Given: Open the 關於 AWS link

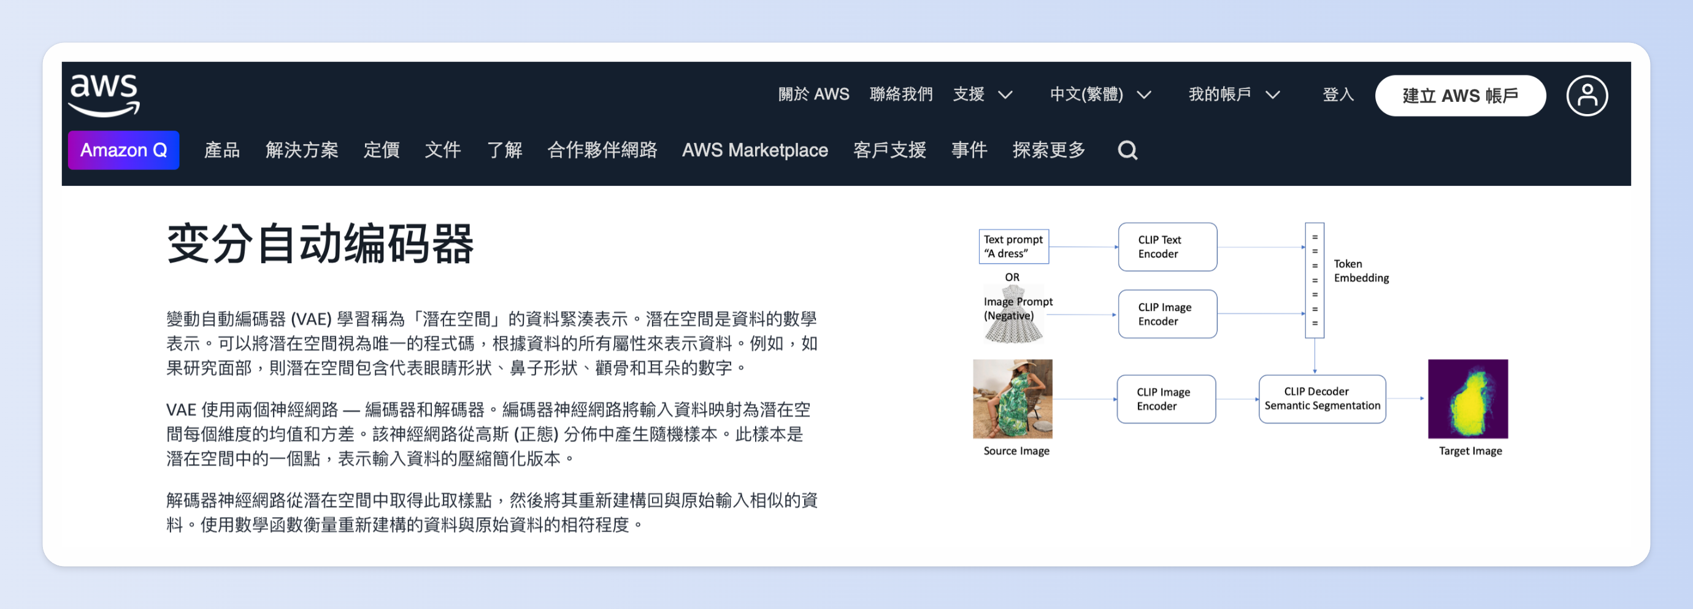Looking at the screenshot, I should tap(813, 94).
